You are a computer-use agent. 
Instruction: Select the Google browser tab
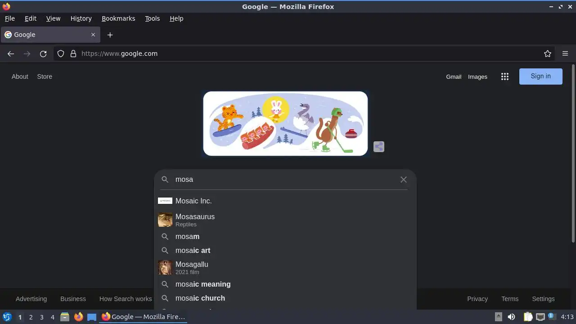click(50, 35)
